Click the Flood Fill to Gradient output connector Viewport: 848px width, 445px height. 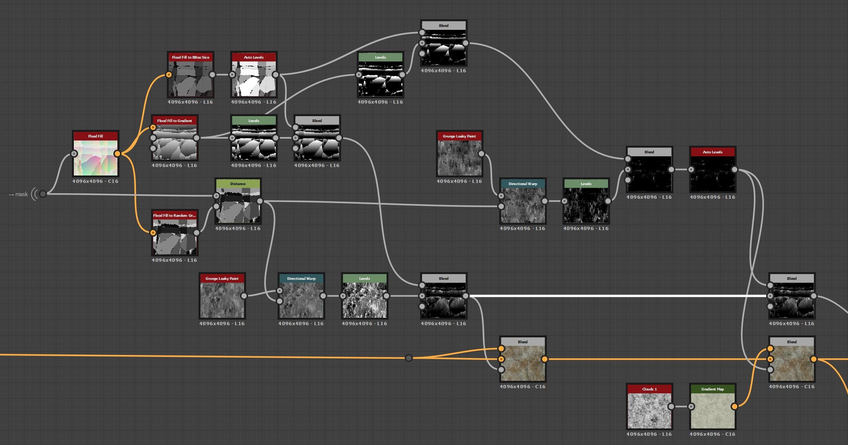[196, 138]
